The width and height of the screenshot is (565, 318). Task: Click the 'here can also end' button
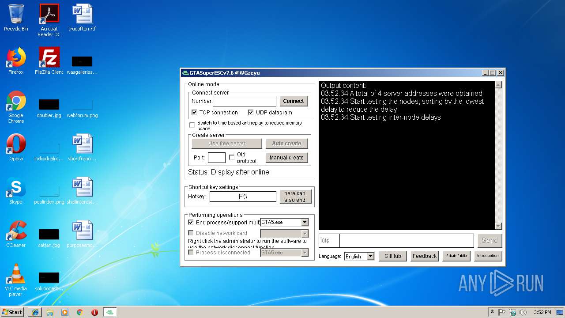(295, 197)
